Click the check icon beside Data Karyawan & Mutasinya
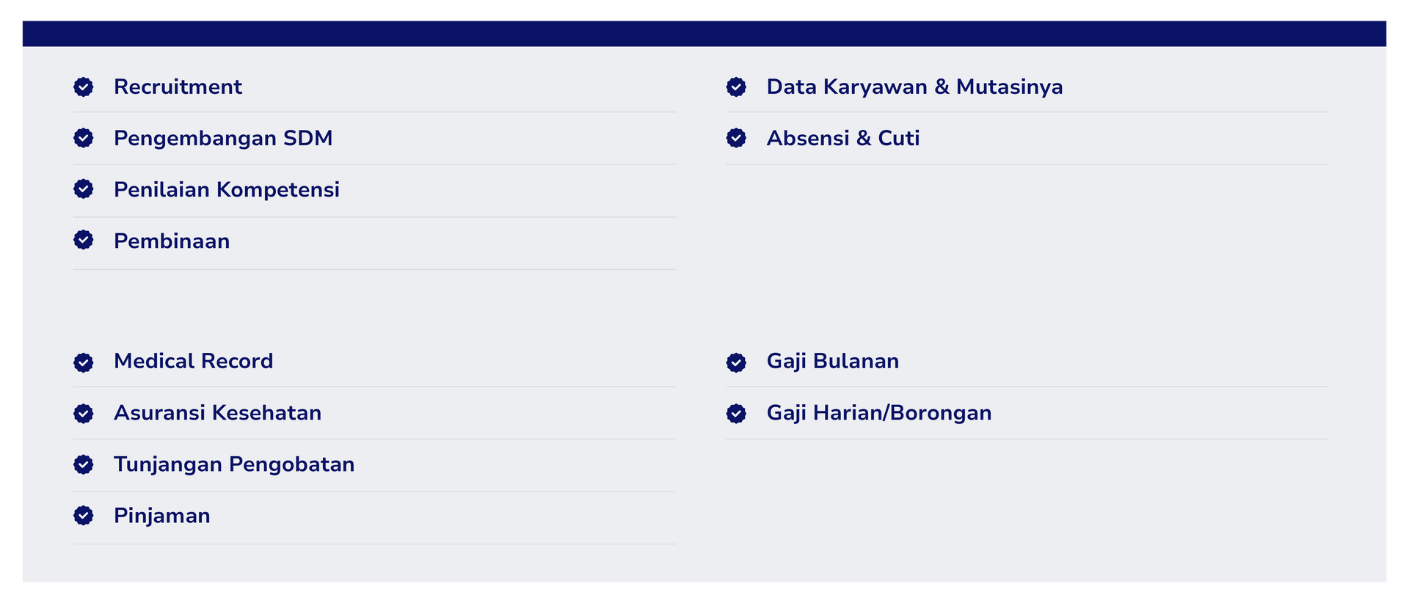Viewport: 1409px width, 603px height. coord(736,87)
